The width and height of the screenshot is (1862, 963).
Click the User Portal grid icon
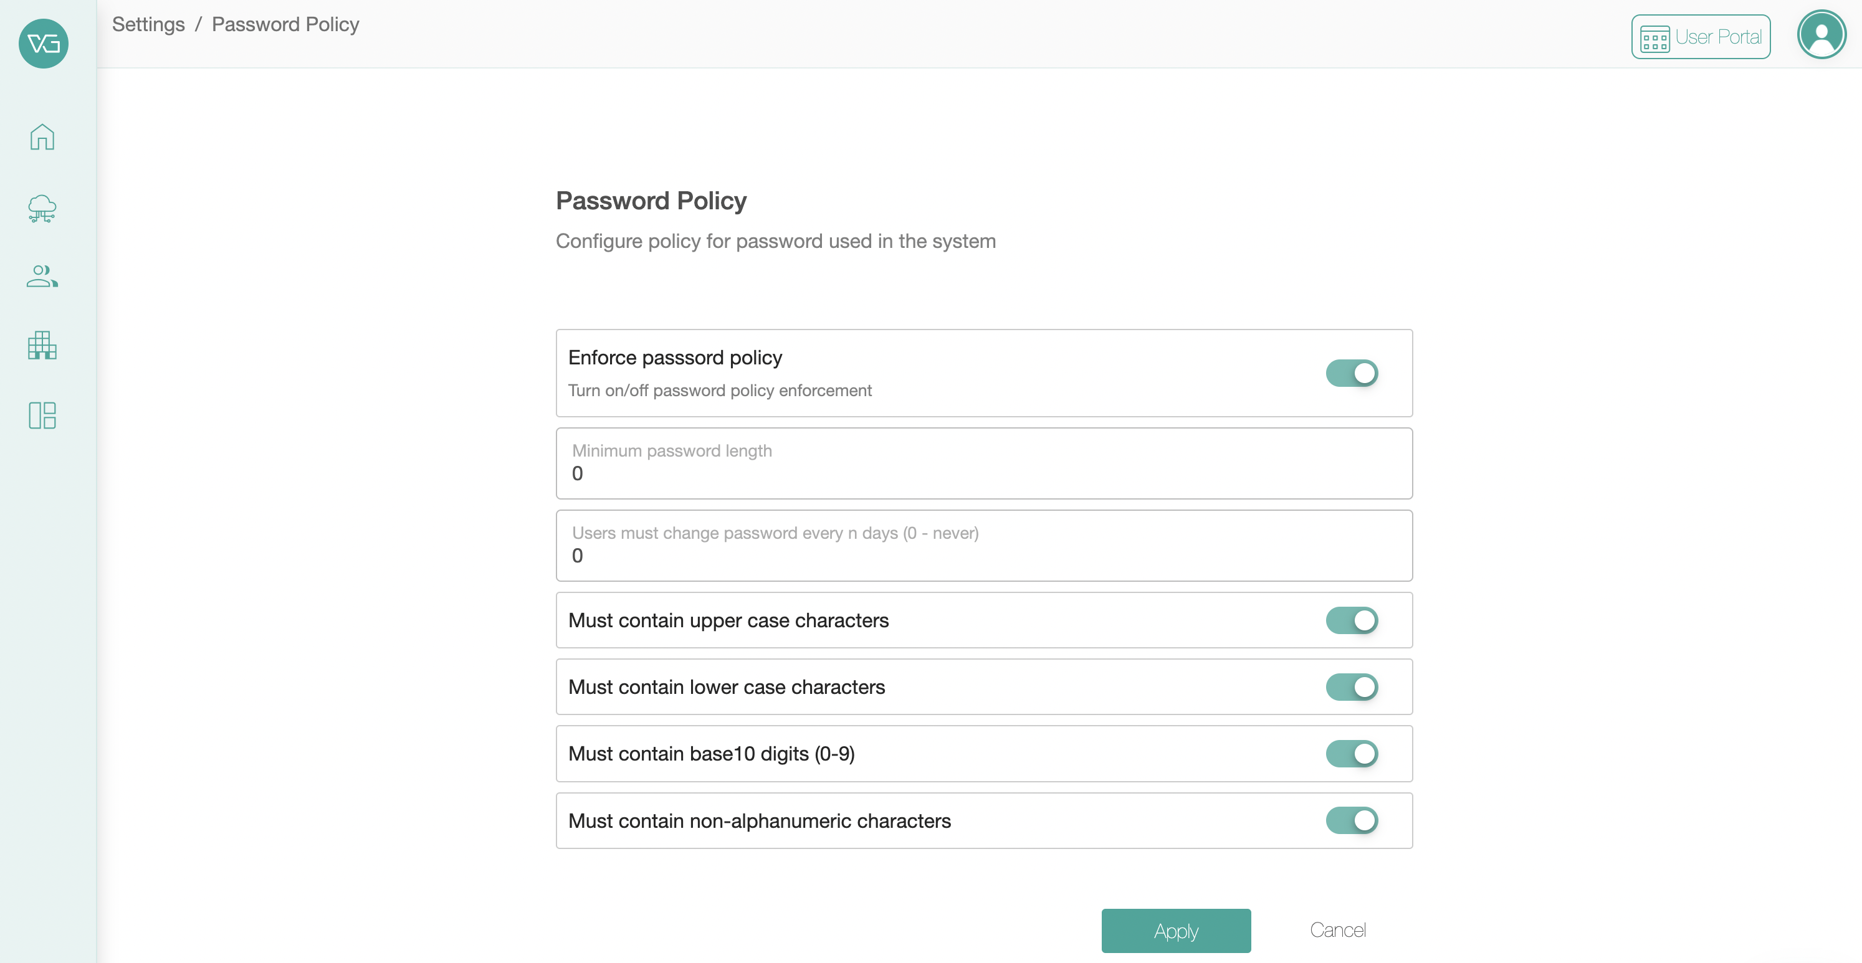point(1654,38)
